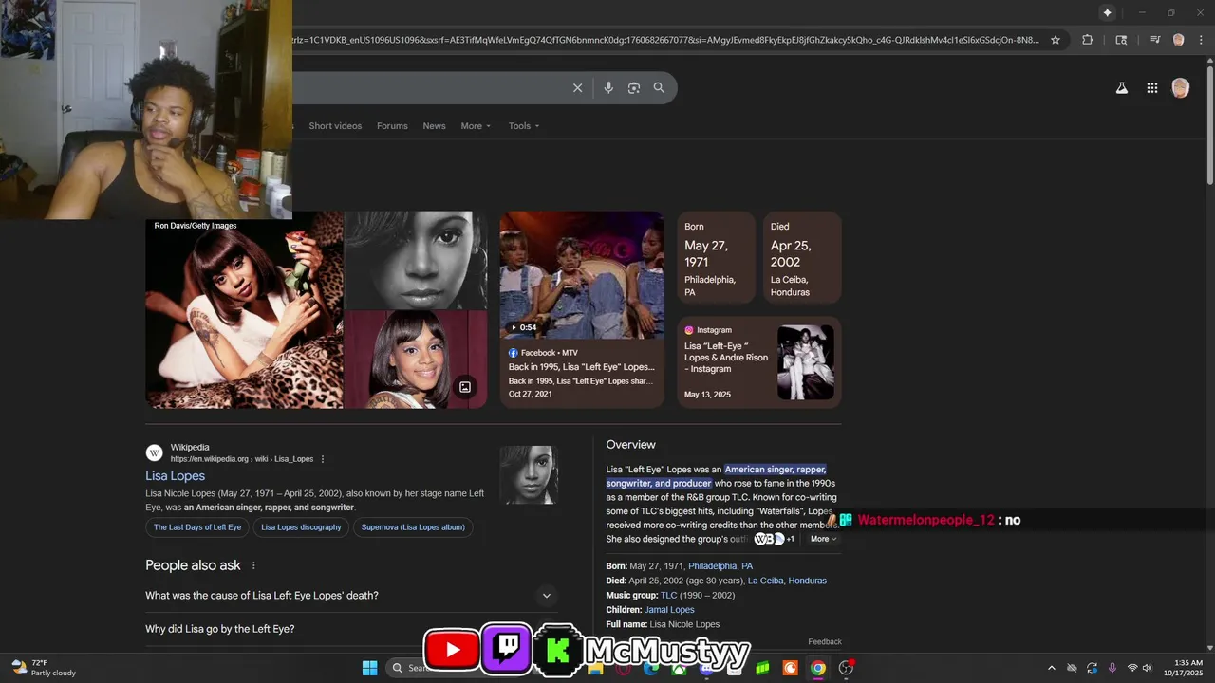The height and width of the screenshot is (683, 1215).
Task: Open the volume speaker tray icon
Action: [x=1148, y=668]
